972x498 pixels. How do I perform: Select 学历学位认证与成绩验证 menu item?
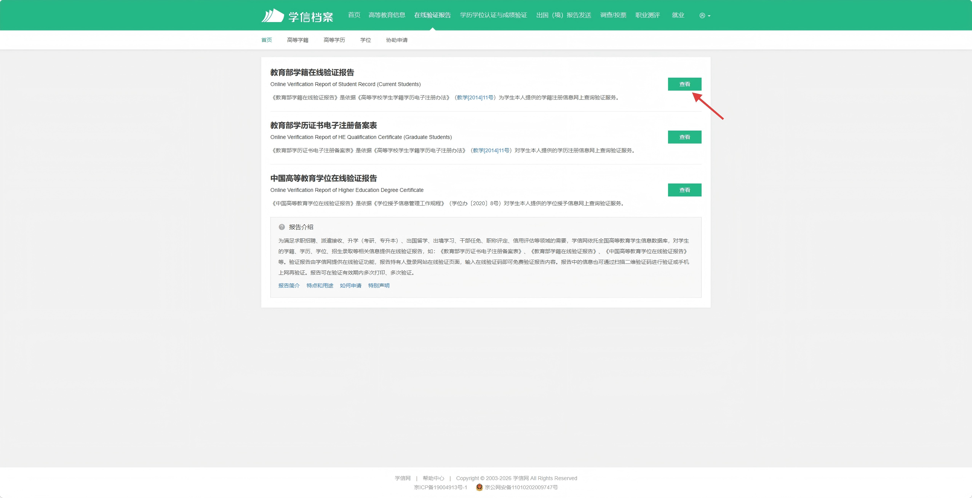[493, 15]
